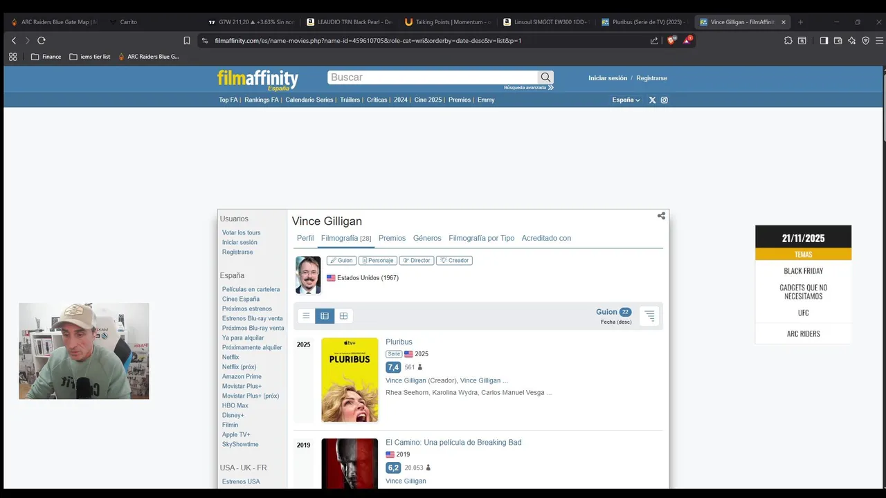The image size is (886, 498).
Task: Open the BLACK FRIDAY topic in the right panel
Action: (803, 271)
